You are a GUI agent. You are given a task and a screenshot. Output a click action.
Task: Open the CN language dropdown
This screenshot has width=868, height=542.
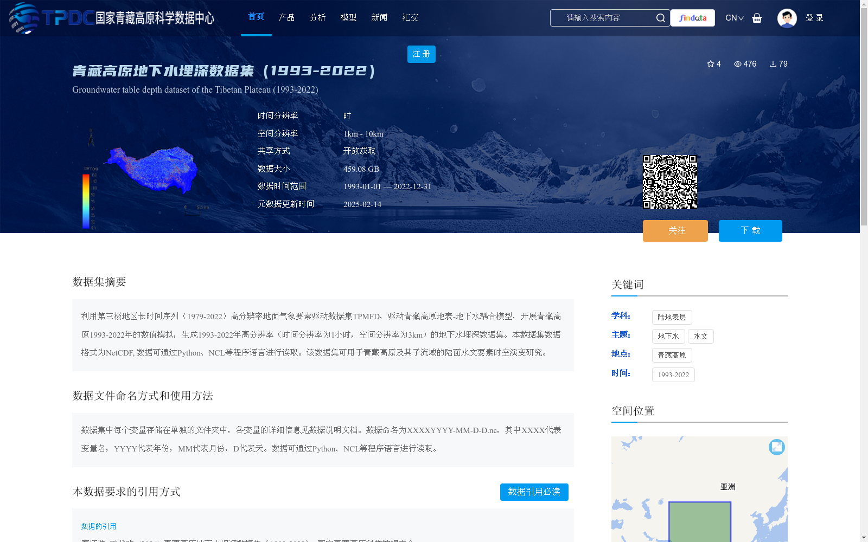[x=733, y=18]
